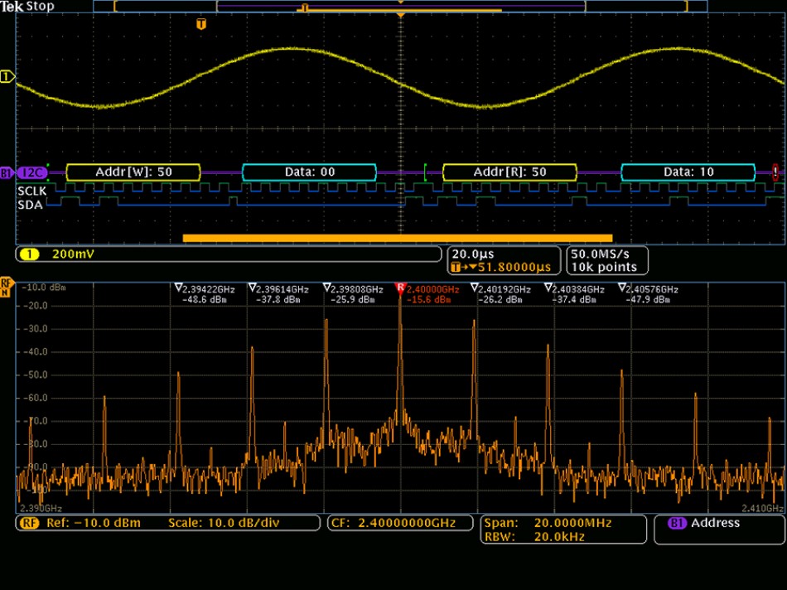Click the 50.0MS/s sample rate readout
787x590 pixels.
point(601,254)
